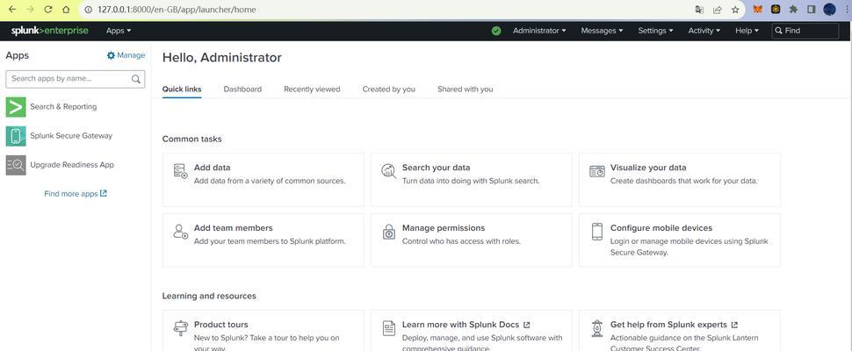This screenshot has height=351, width=852.
Task: Click the Configure mobile devices title
Action: click(661, 228)
